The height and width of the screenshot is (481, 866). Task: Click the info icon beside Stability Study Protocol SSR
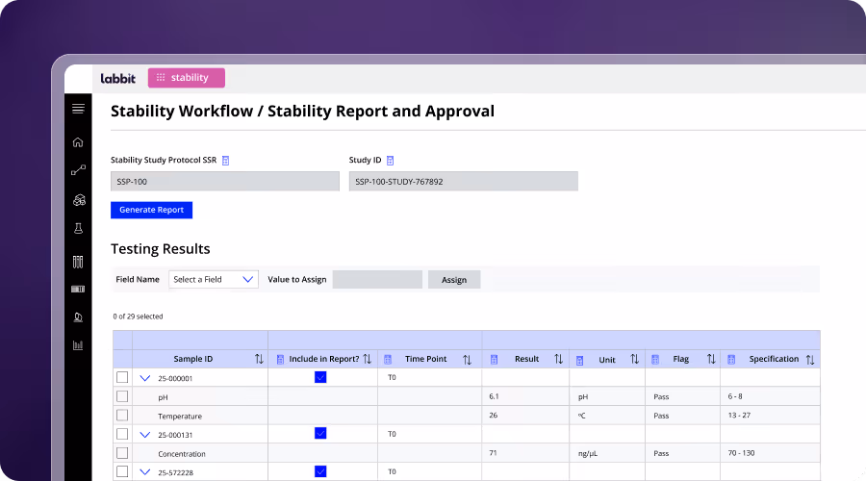(225, 161)
